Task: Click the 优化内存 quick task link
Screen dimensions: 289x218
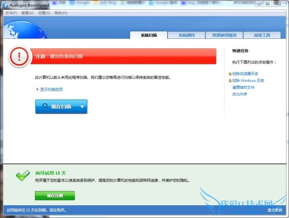Action: coord(239,94)
